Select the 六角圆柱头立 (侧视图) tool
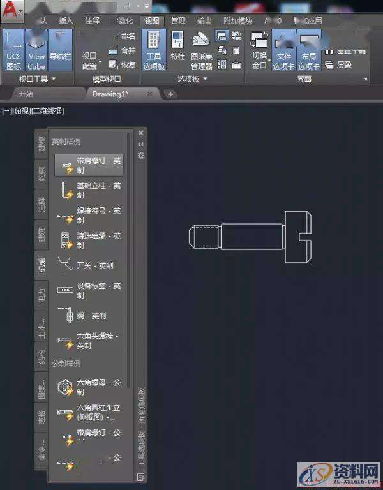383x490 pixels. click(89, 412)
